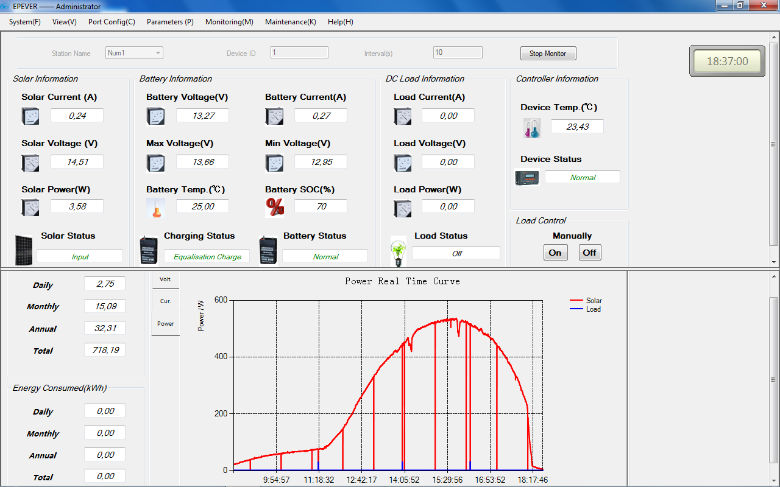Viewport: 780px width, 487px height.
Task: Switch to the Cur. curve tab
Action: pos(165,301)
